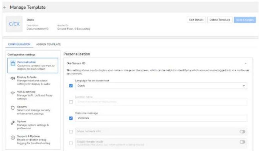Click the Edit Details button
Image resolution: width=259 pixels, height=151 pixels.
[x=196, y=20]
